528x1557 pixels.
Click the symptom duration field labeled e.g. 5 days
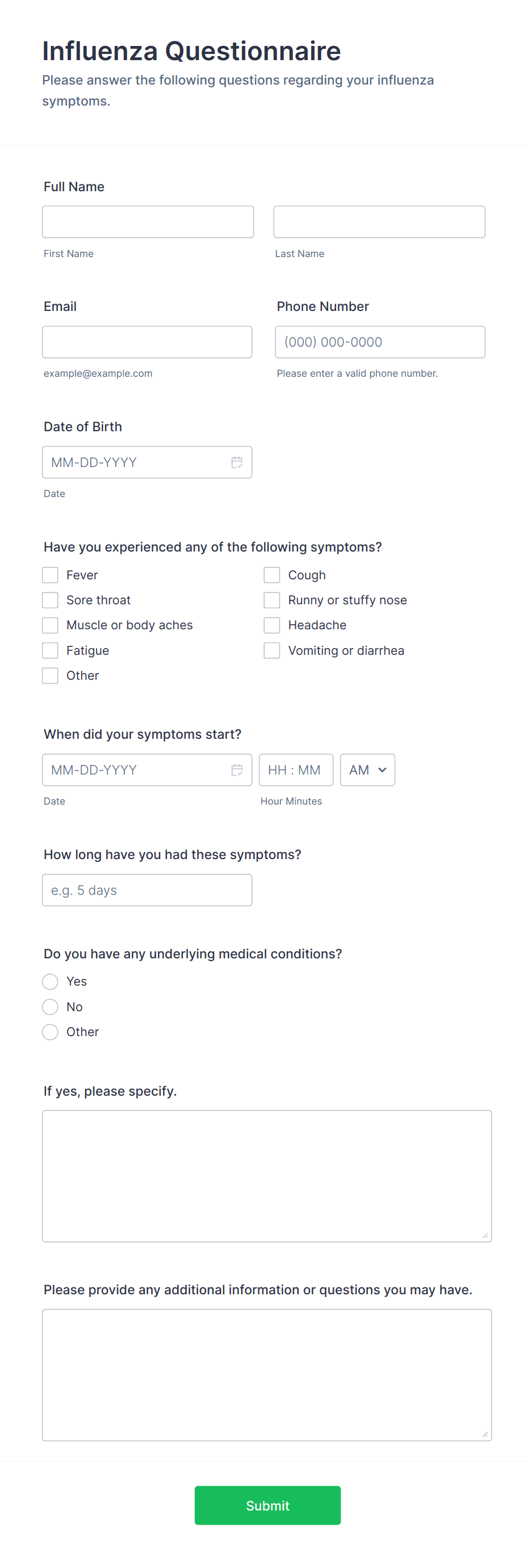click(147, 890)
